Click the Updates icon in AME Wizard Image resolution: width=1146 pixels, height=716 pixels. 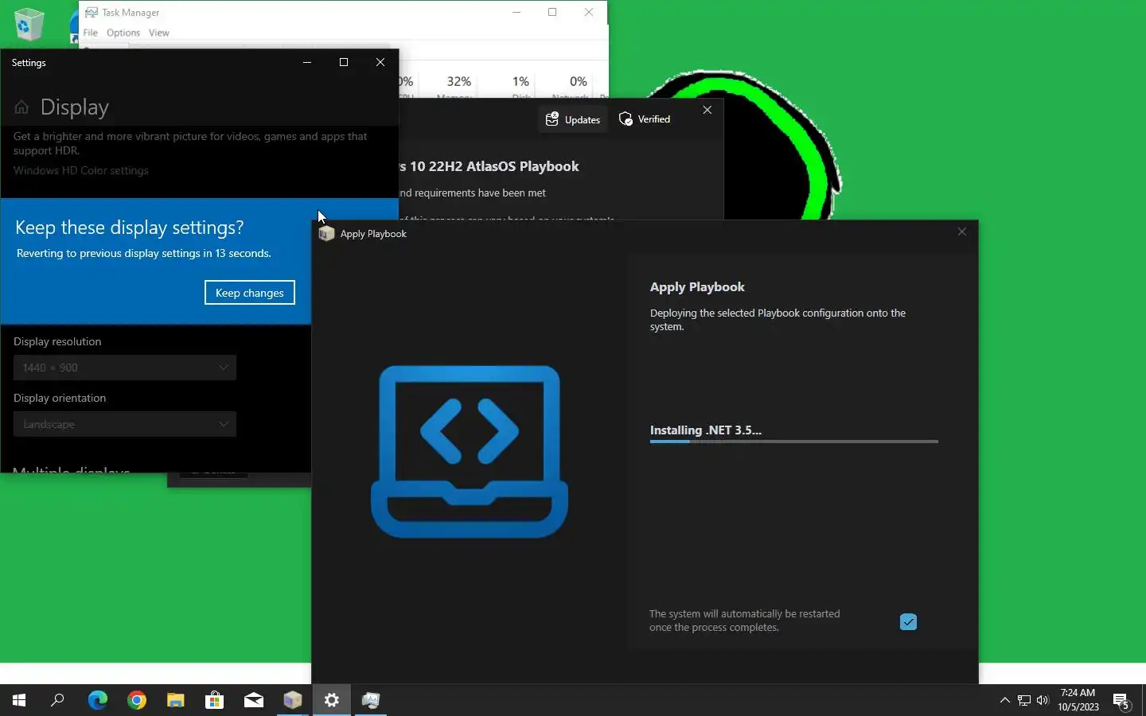552,119
